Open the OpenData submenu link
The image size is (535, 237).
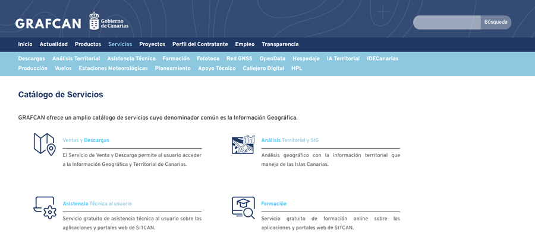pyautogui.click(x=273, y=59)
